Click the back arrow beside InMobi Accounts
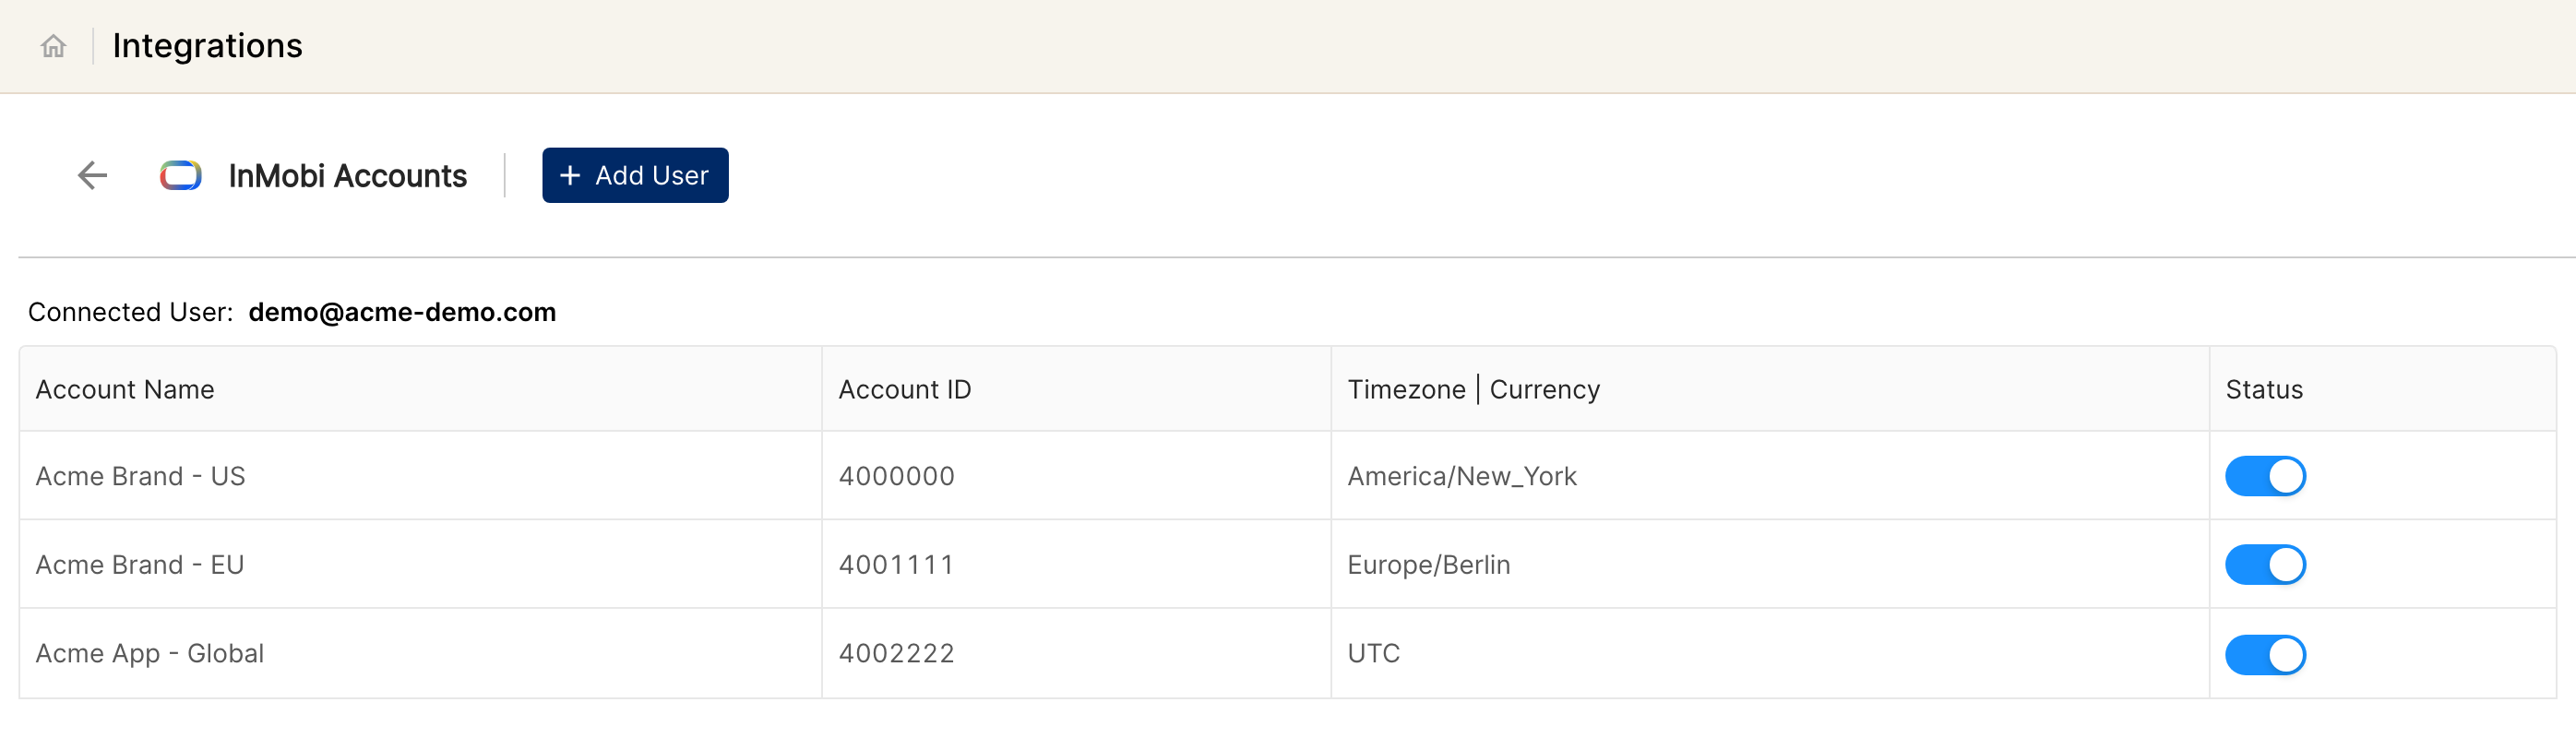This screenshot has width=2576, height=738. 92,175
